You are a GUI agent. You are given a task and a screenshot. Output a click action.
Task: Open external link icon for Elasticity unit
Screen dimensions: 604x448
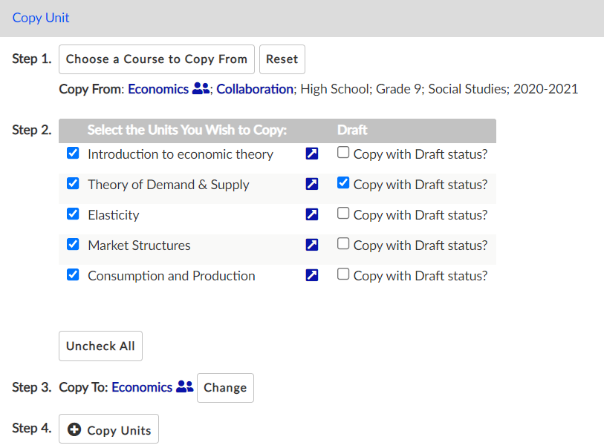311,214
